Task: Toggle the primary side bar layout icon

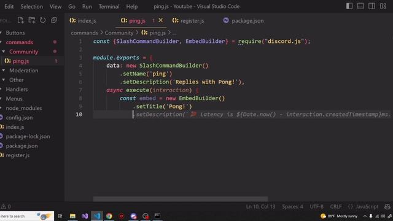Action: [x=349, y=6]
